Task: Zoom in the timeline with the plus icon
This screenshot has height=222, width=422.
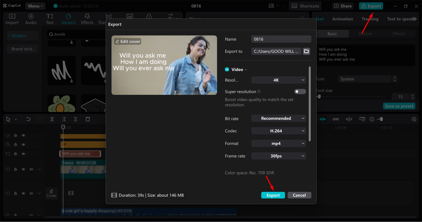Action: (414, 119)
